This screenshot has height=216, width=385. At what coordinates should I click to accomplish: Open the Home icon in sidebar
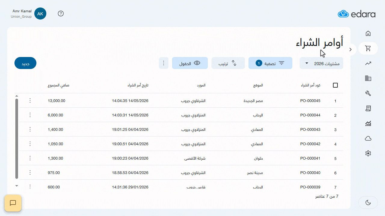368,33
